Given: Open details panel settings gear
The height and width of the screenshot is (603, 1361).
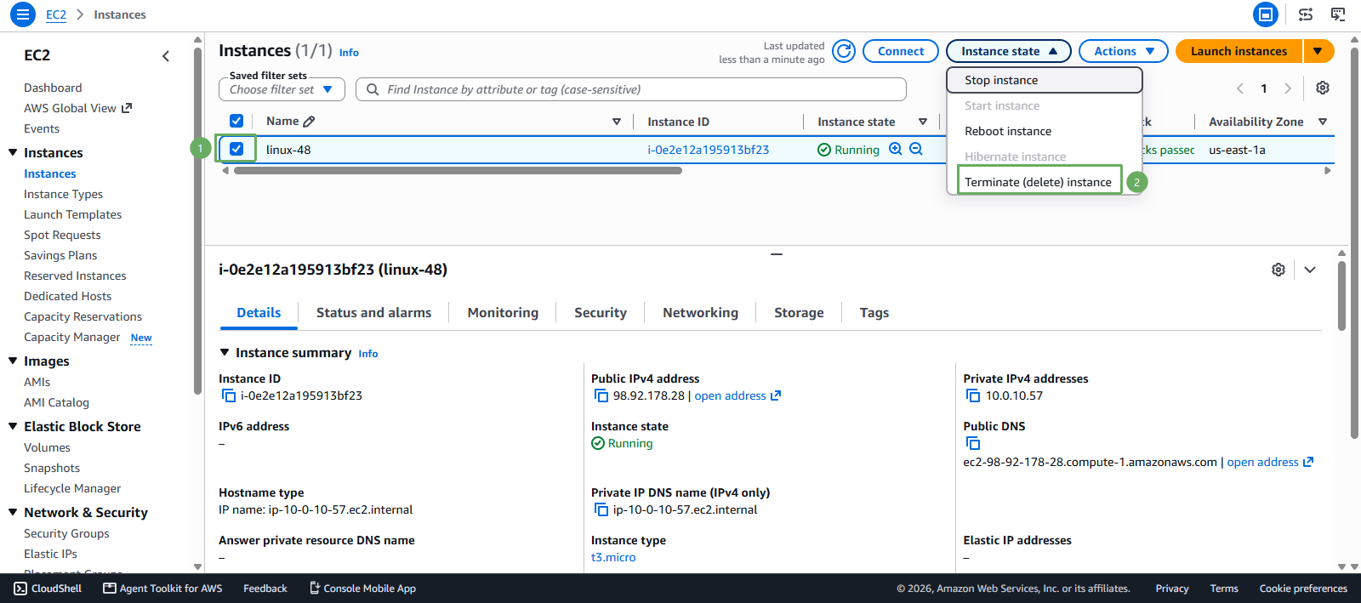Looking at the screenshot, I should point(1278,270).
